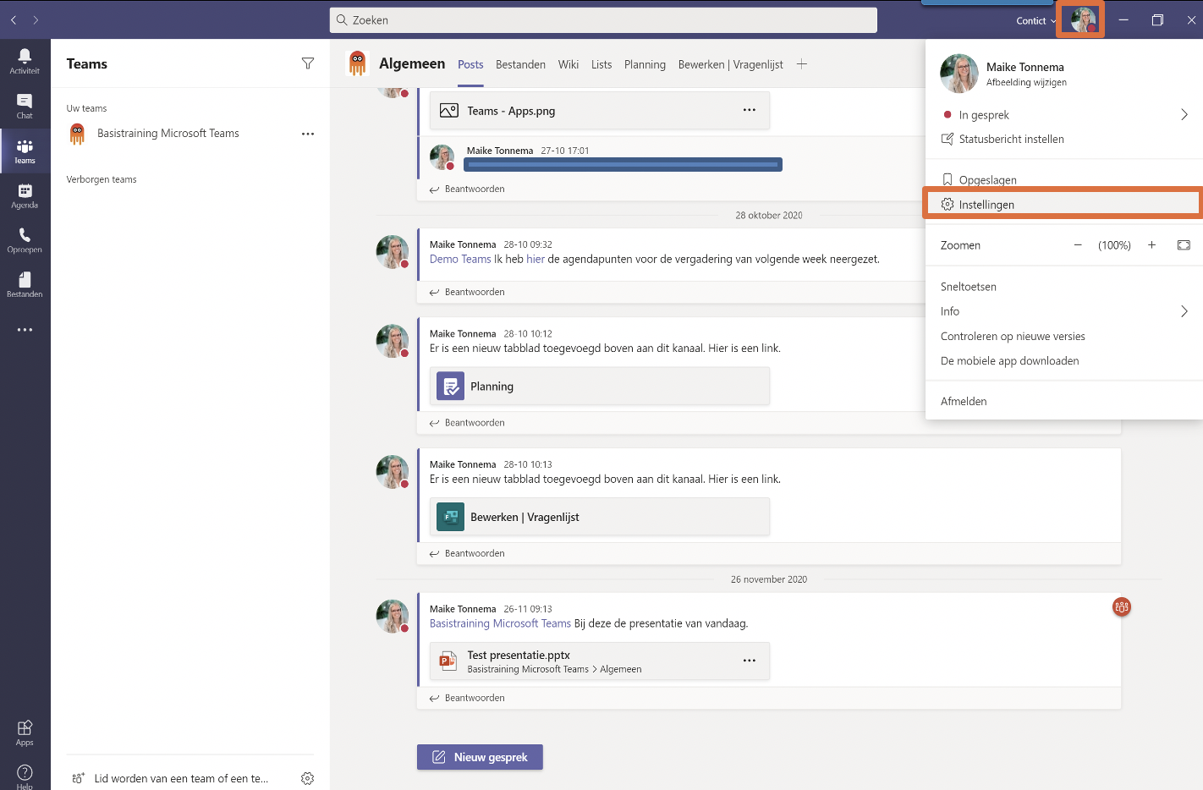Open the Agenda calendar icon

[x=25, y=195]
